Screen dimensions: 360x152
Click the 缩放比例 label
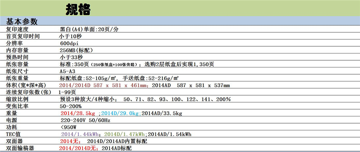[x=17, y=99]
